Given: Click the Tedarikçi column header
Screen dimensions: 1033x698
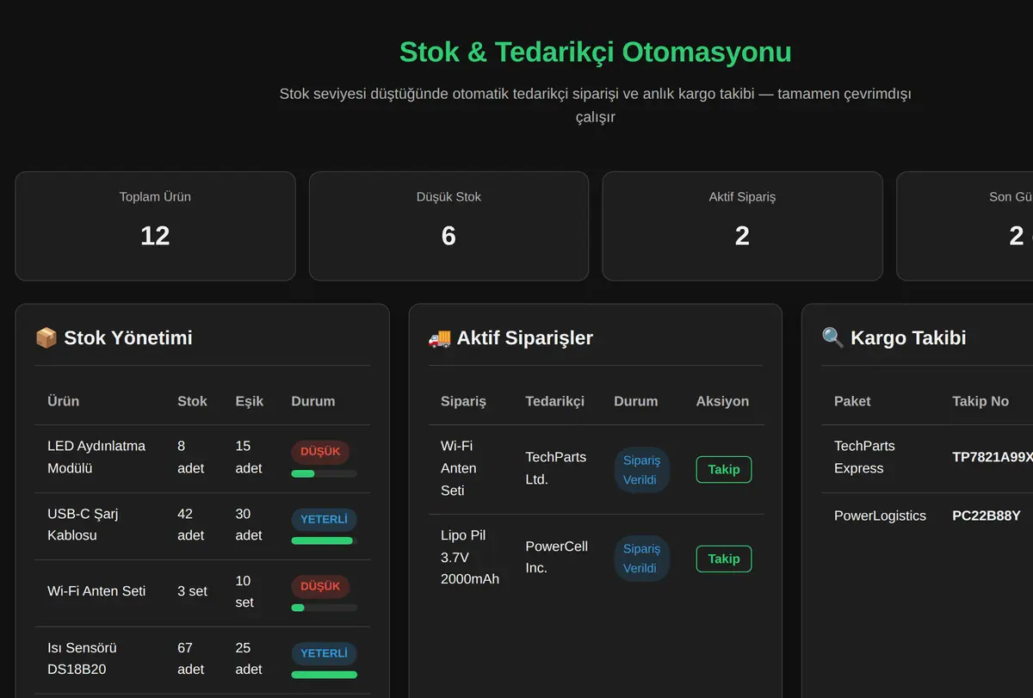Looking at the screenshot, I should click(x=555, y=401).
